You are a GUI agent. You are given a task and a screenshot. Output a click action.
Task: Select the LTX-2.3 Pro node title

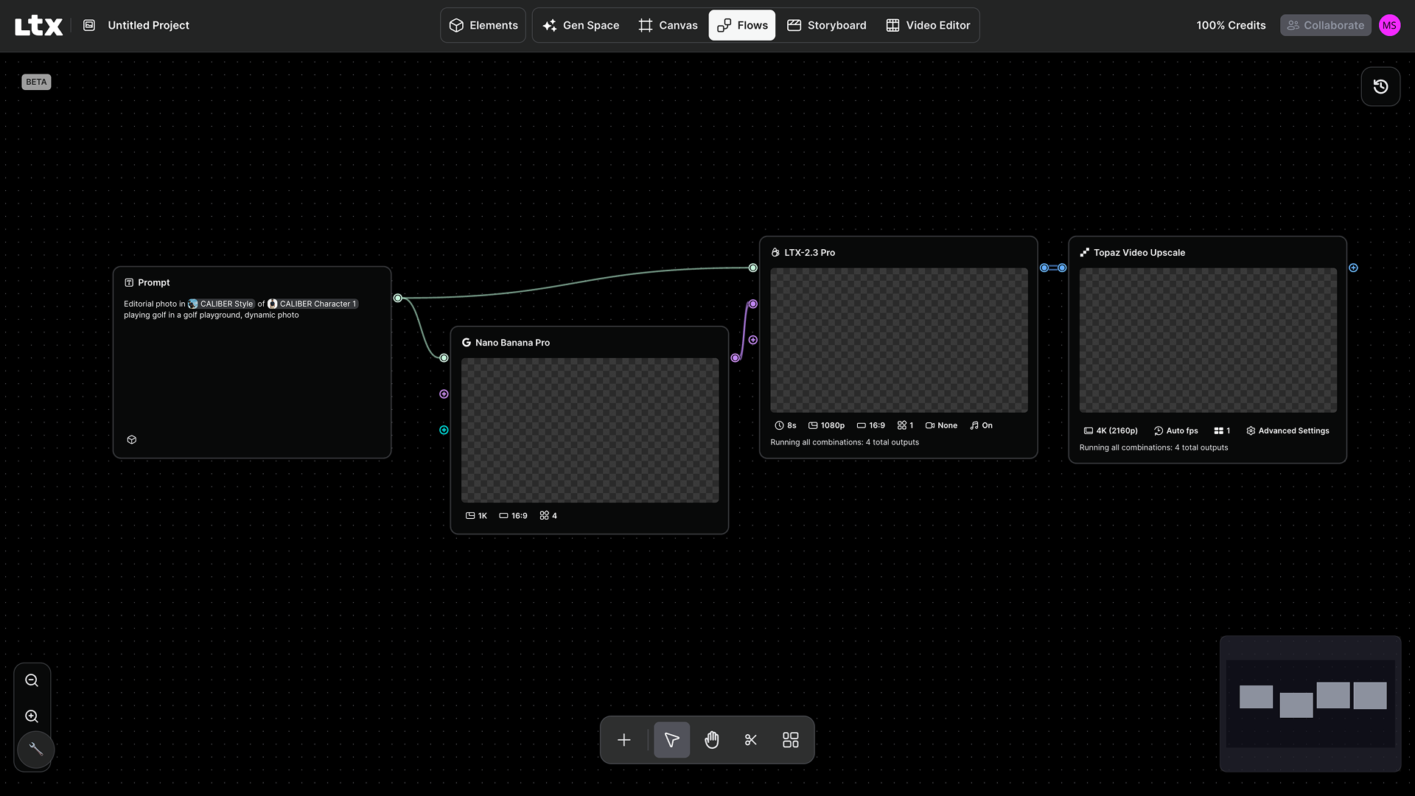click(809, 253)
